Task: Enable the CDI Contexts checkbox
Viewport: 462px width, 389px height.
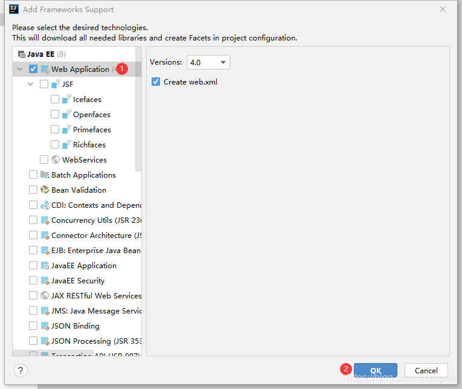Action: [x=33, y=205]
